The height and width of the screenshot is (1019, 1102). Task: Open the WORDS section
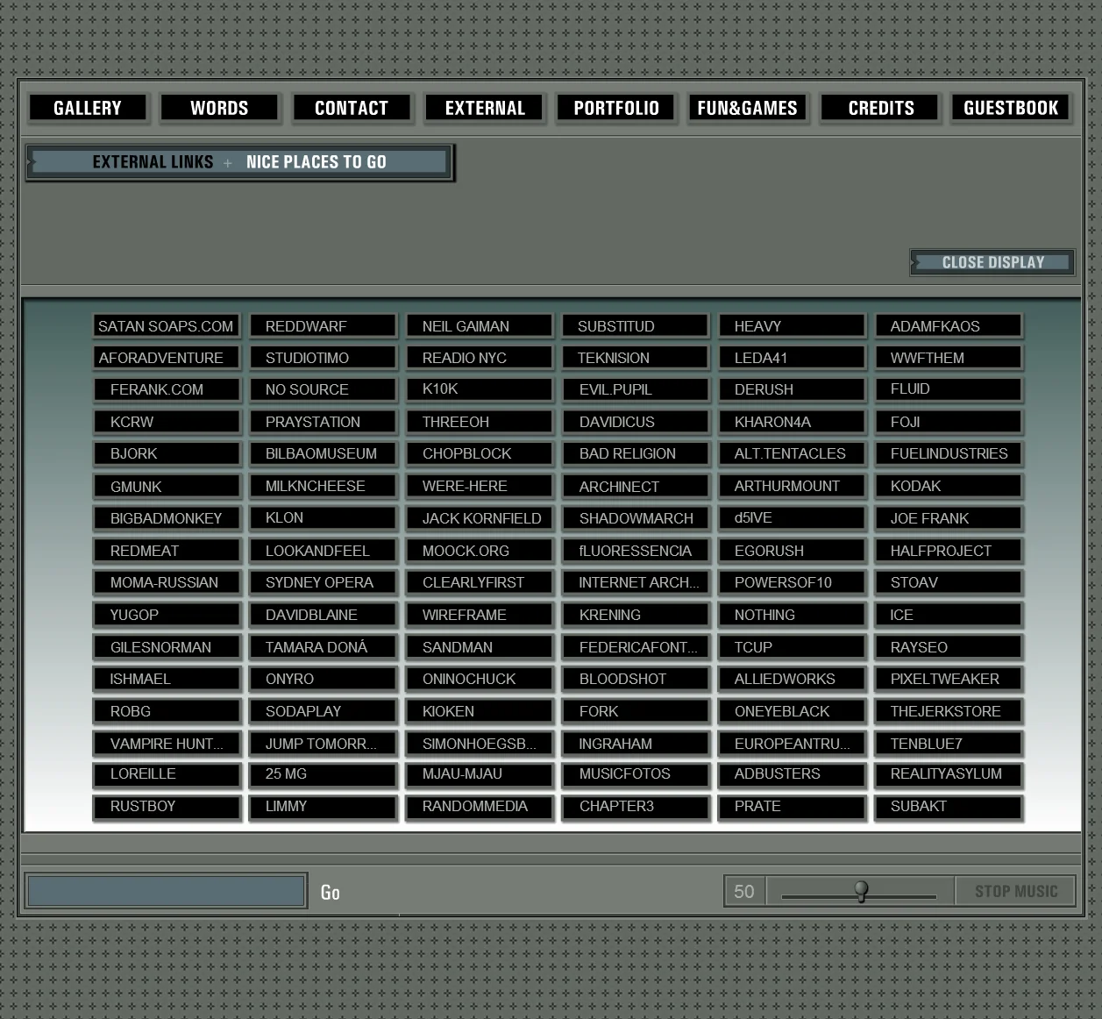219,108
